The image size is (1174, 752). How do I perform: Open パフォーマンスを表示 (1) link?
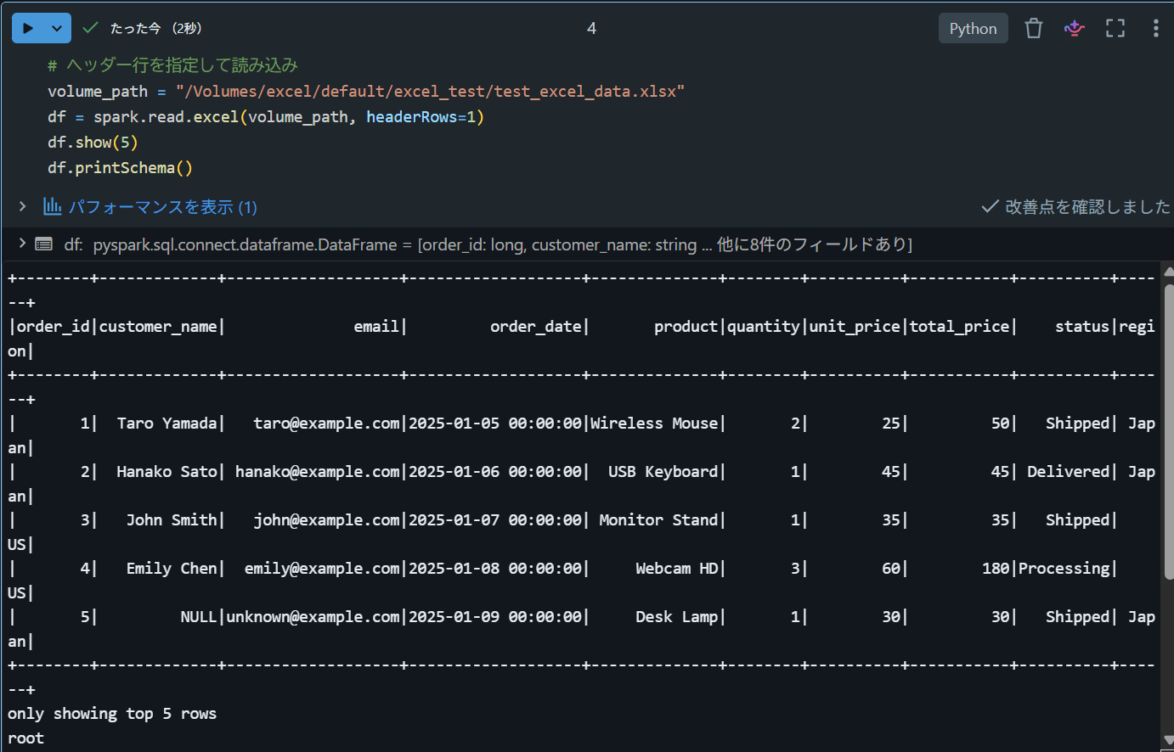pyautogui.click(x=162, y=206)
